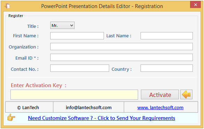
Task: Click the Activate button
Action: coord(160,94)
